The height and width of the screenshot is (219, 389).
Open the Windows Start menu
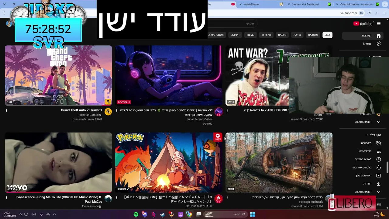click(x=252, y=214)
